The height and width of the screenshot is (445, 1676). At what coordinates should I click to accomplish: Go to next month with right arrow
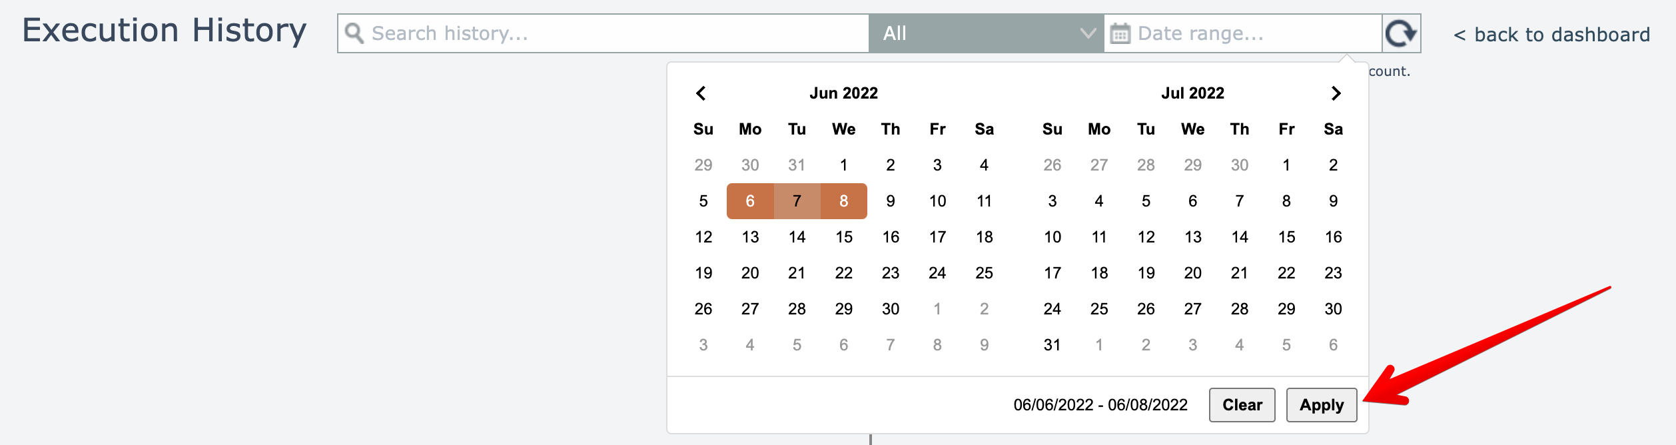[x=1336, y=93]
